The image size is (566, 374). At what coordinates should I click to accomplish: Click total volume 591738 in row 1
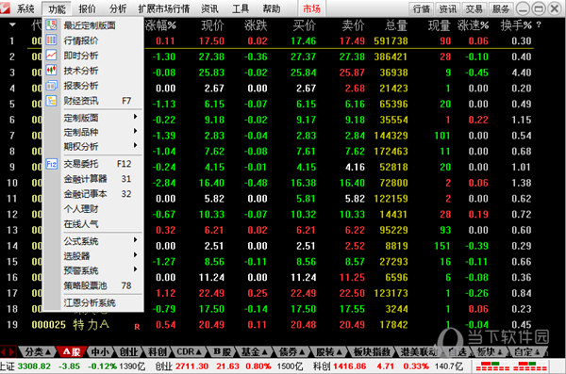click(391, 41)
